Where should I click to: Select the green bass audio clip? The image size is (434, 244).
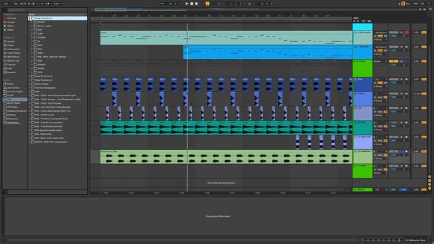pyautogui.click(x=226, y=157)
